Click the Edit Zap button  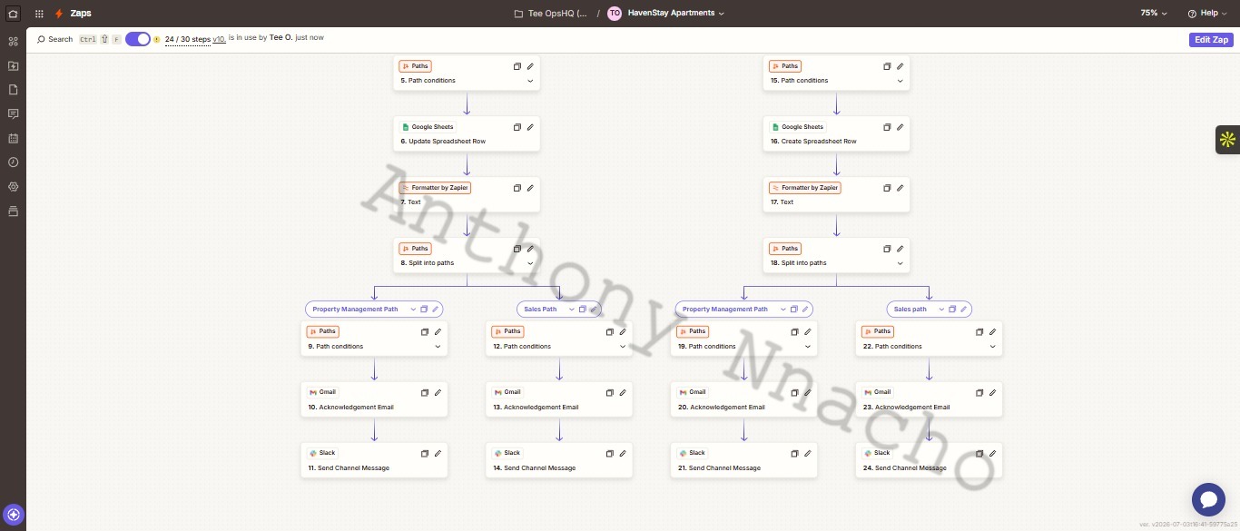coord(1211,40)
